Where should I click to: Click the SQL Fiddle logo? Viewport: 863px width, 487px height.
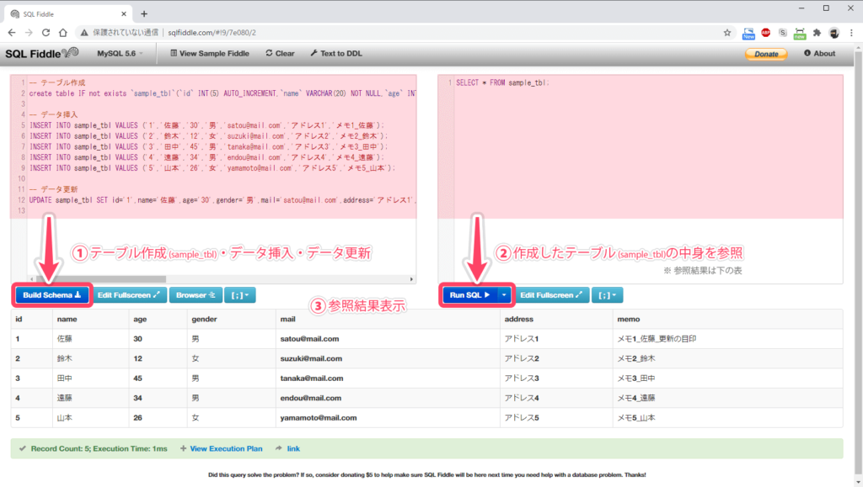click(41, 53)
